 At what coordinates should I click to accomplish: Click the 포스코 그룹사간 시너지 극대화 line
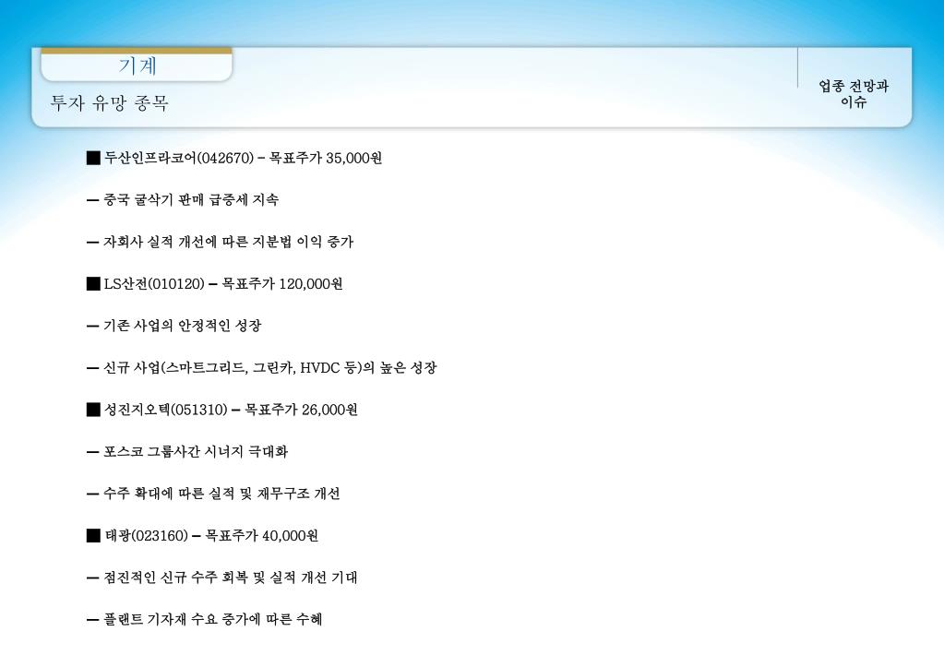pyautogui.click(x=187, y=451)
